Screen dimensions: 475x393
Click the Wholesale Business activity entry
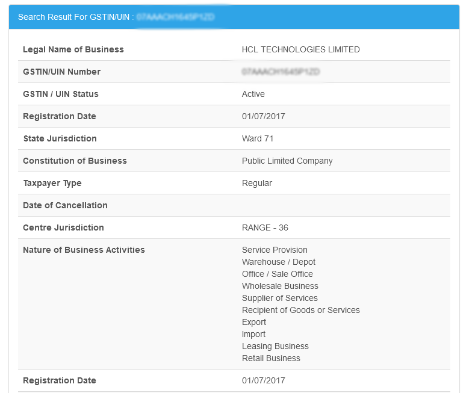(280, 286)
